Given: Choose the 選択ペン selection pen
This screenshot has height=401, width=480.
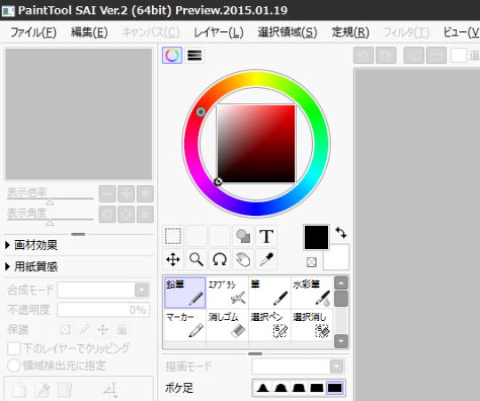Looking at the screenshot, I should click(x=269, y=325).
